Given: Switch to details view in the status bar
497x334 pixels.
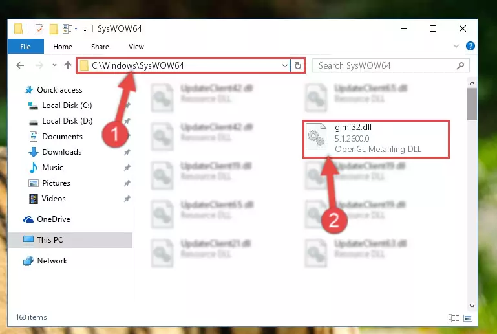Looking at the screenshot, I should pos(454,318).
